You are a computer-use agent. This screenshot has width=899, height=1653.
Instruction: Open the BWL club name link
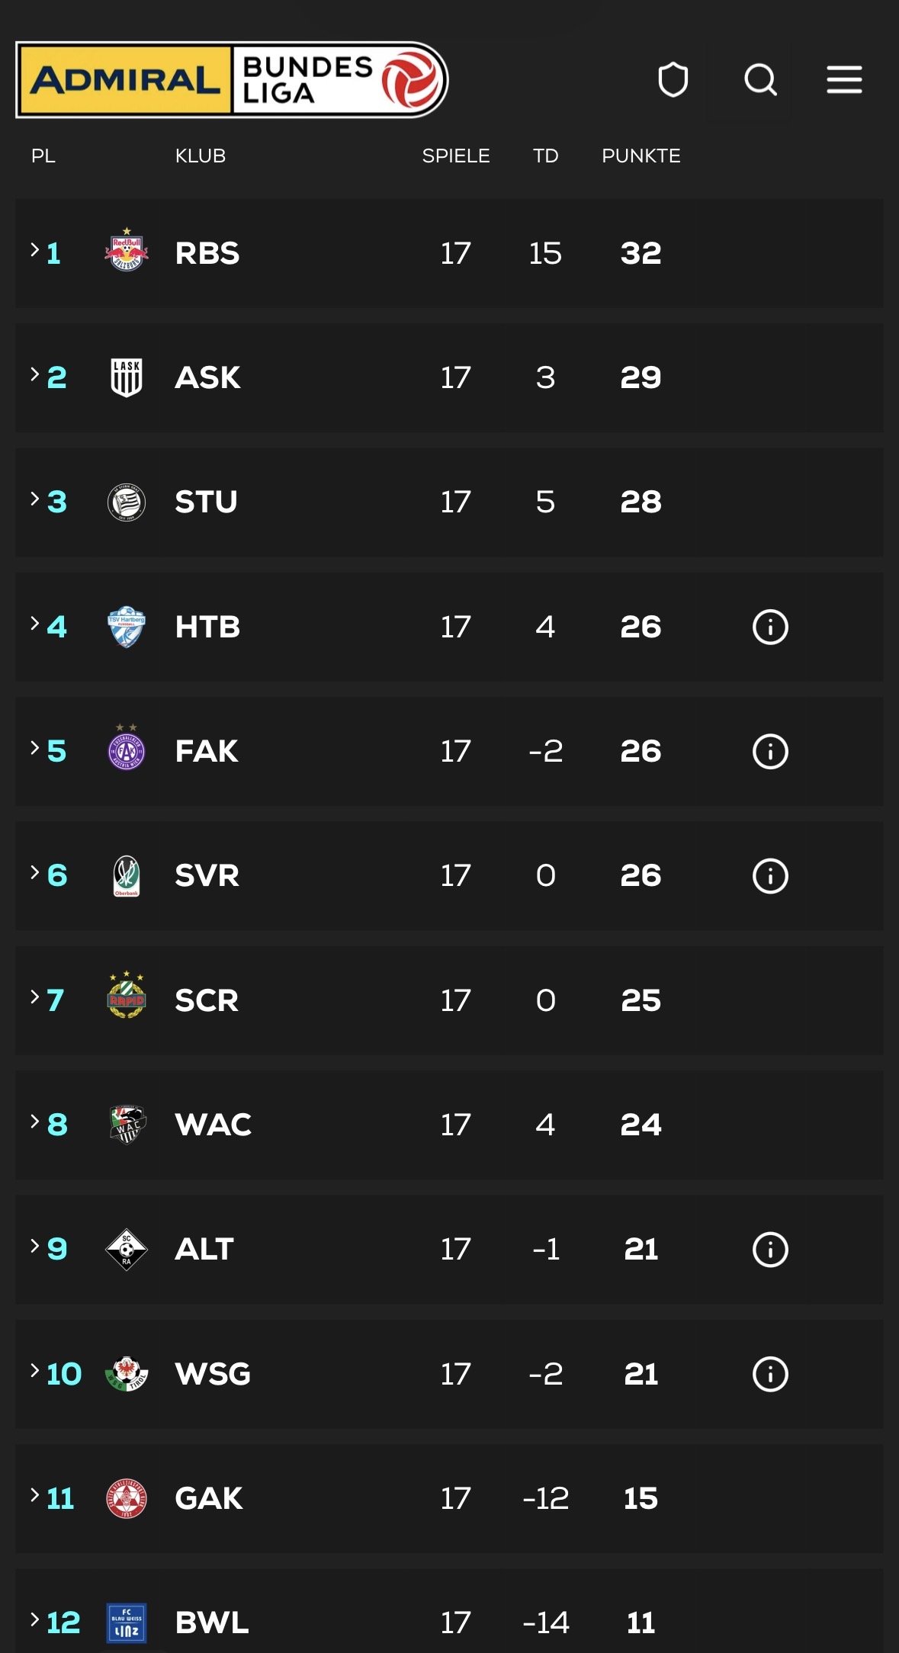(x=211, y=1623)
